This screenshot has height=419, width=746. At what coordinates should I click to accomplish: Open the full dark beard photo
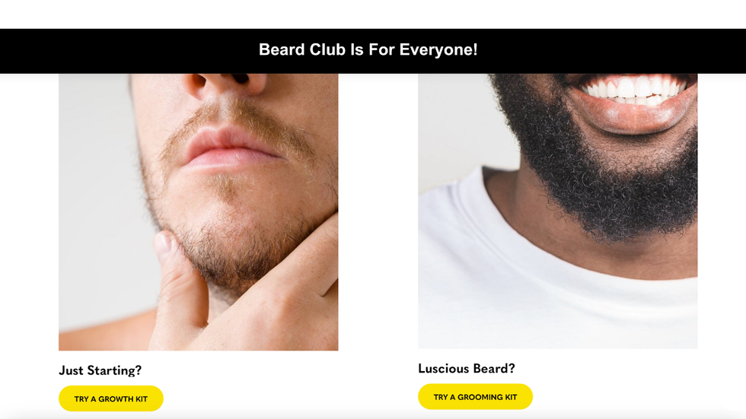[557, 211]
